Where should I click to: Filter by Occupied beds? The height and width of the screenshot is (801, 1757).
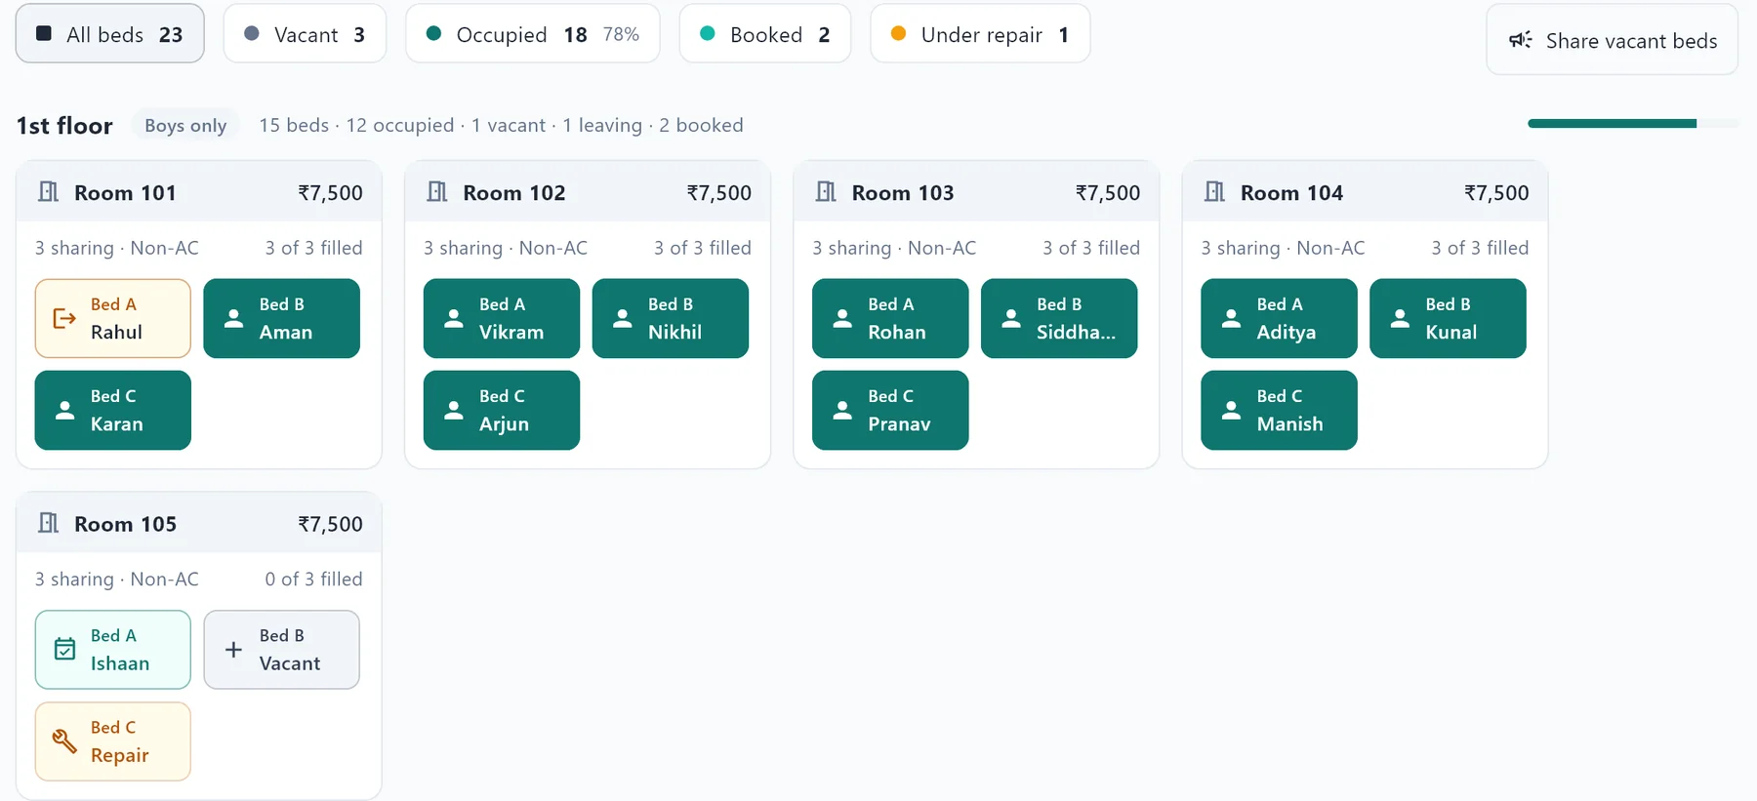tap(533, 34)
